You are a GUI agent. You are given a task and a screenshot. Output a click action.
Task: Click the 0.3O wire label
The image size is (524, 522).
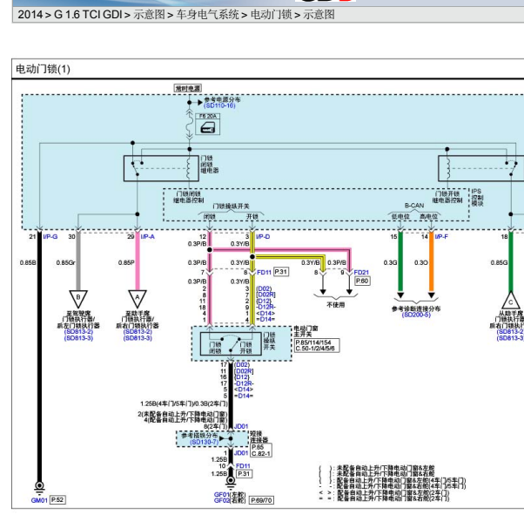click(x=421, y=262)
